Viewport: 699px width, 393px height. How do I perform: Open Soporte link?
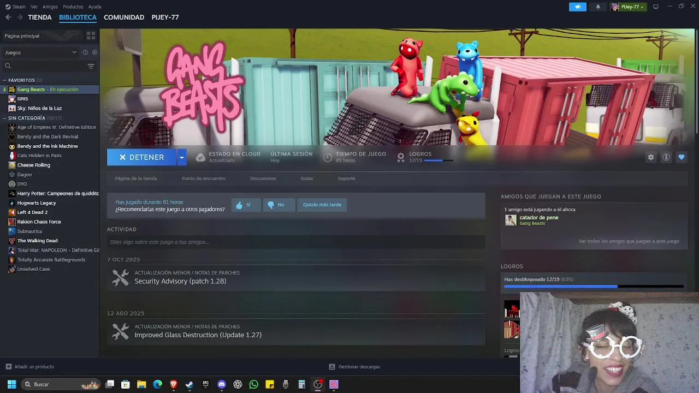(x=346, y=178)
